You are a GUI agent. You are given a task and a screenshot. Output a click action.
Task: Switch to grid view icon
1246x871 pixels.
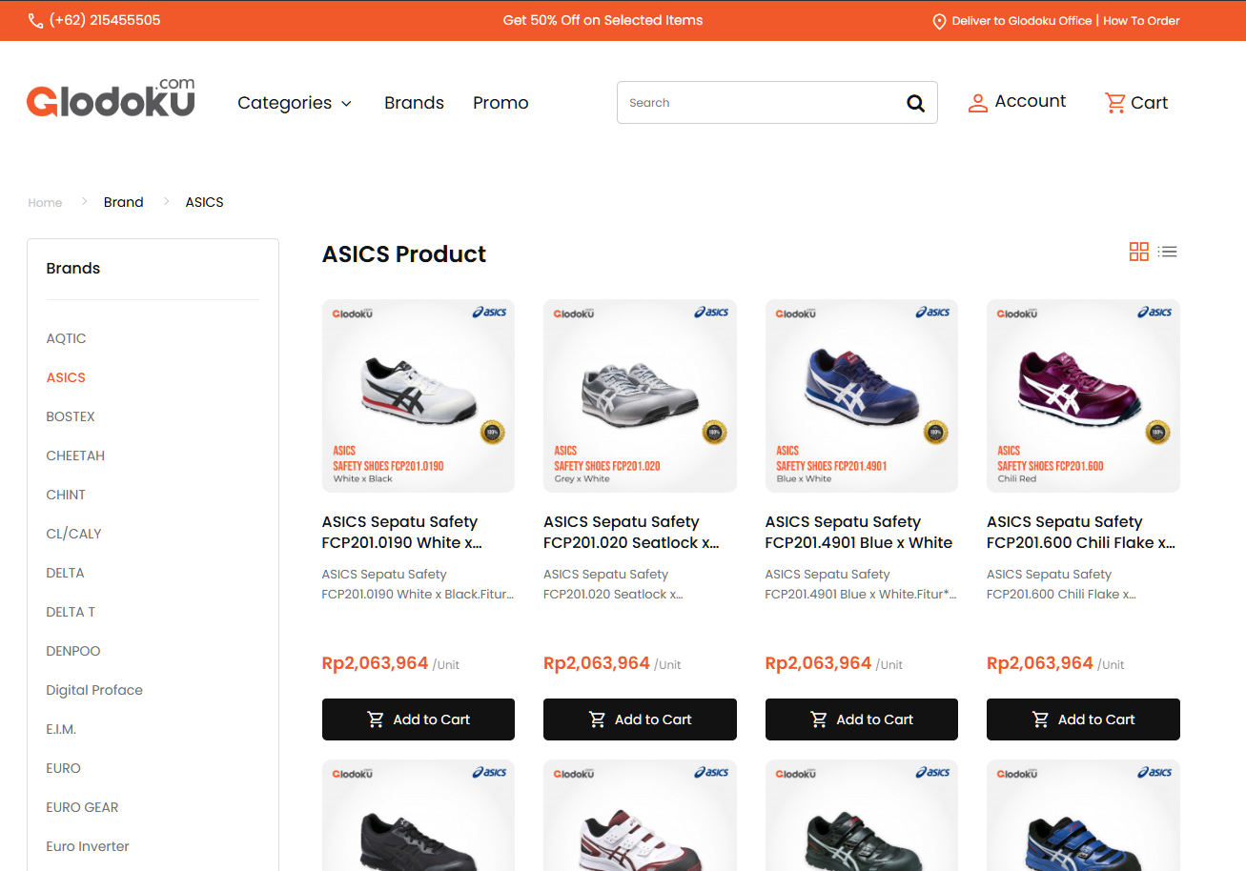(1138, 252)
